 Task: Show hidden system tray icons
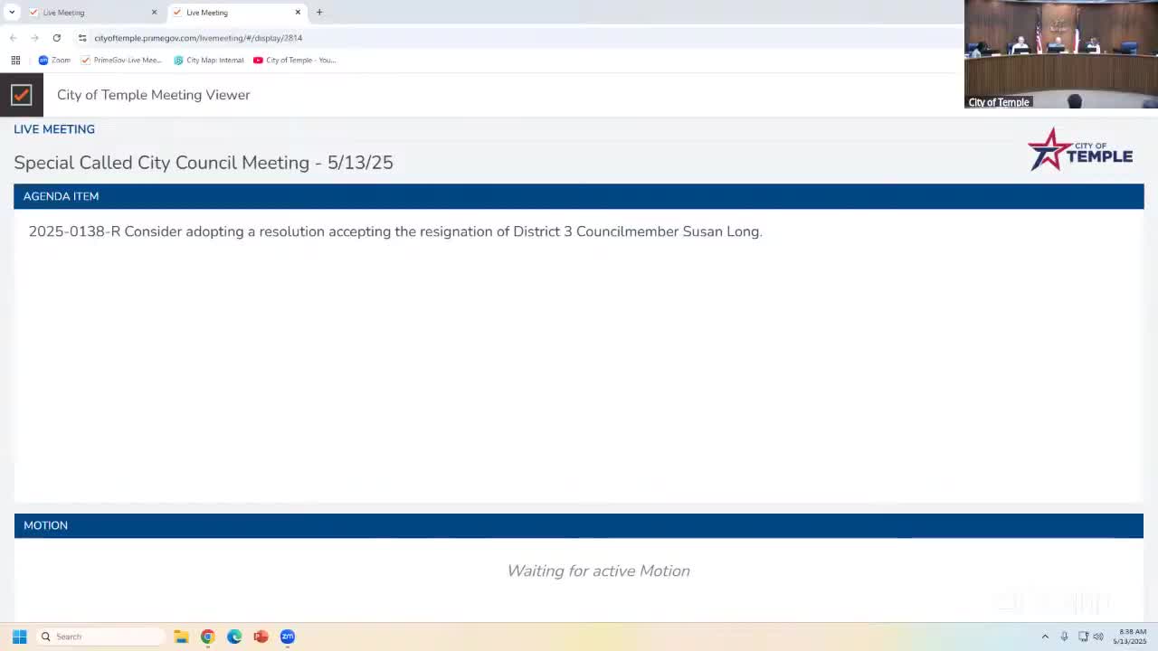(x=1045, y=637)
